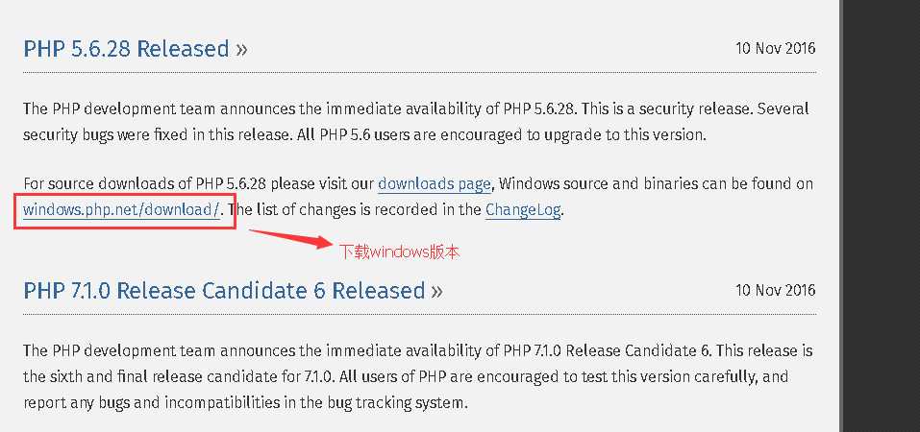
Task: Follow the windows.php.net/download/ link
Action: point(121,210)
